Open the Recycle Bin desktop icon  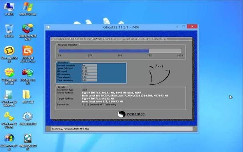9,30
